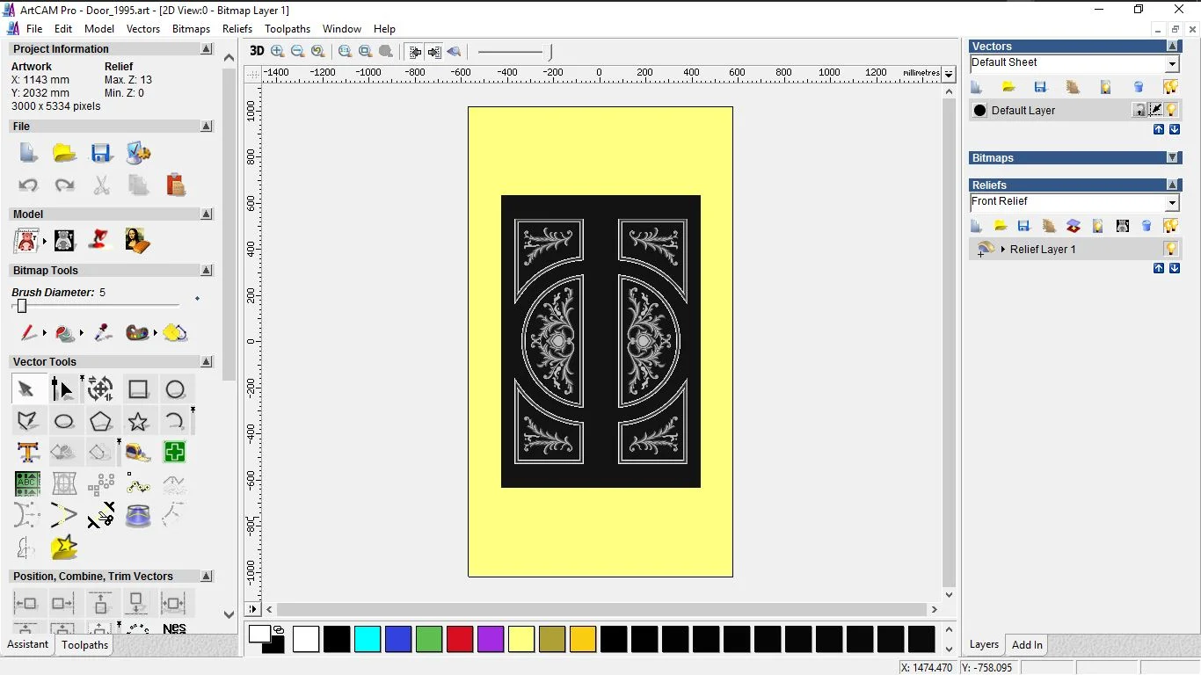Select the Star creation tool
The image size is (1201, 675).
click(x=137, y=420)
